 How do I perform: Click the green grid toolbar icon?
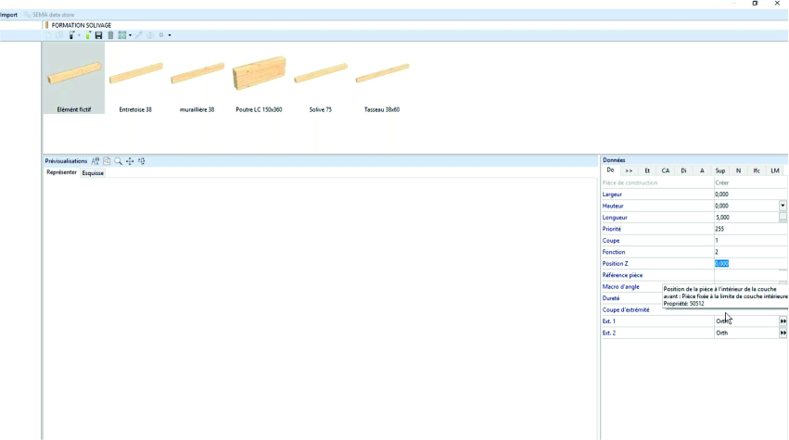(x=122, y=35)
